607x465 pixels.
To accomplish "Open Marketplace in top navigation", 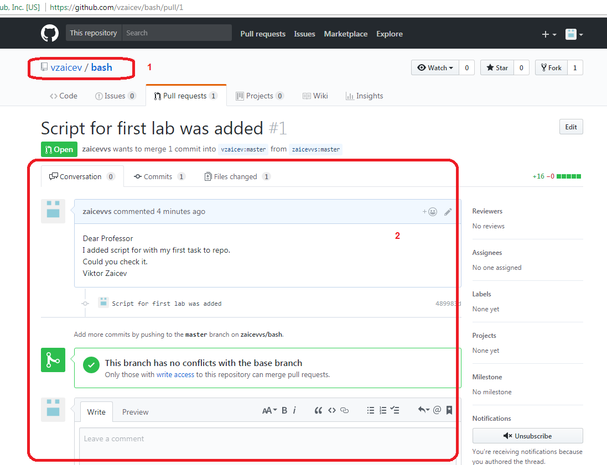I will click(346, 34).
